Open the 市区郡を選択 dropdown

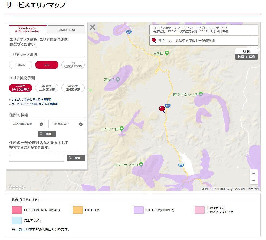(67, 124)
